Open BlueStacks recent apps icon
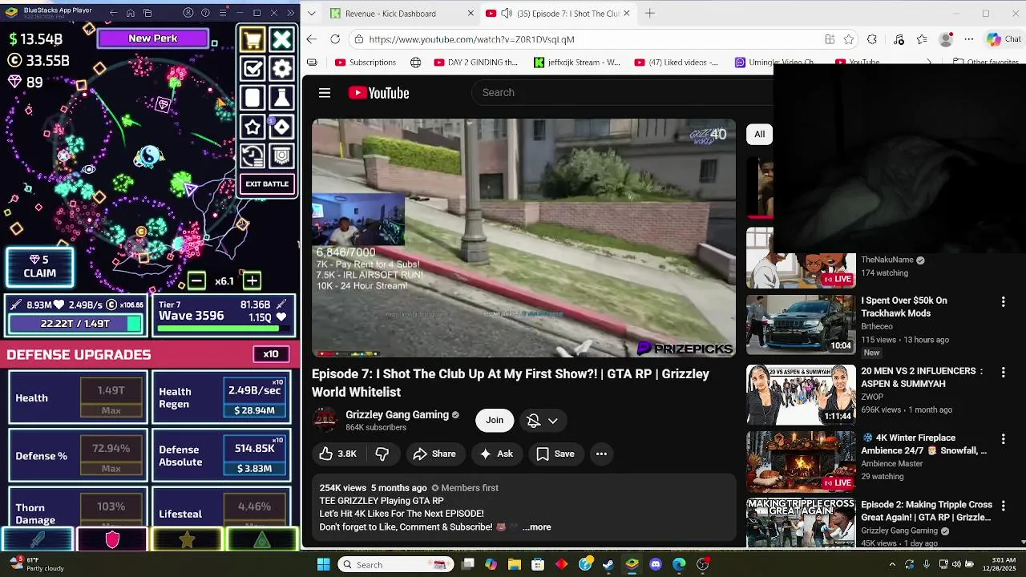This screenshot has height=577, width=1026. point(148,13)
